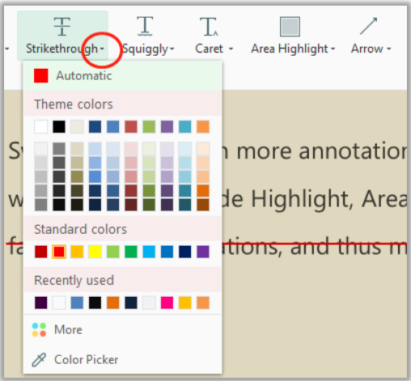Screen dimensions: 411x381
Task: Open More colors palette icon
Action: 39,330
